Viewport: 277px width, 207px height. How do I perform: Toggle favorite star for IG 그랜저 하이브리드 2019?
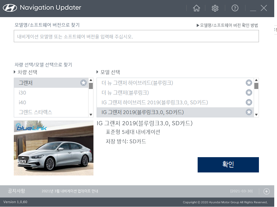pyautogui.click(x=249, y=102)
